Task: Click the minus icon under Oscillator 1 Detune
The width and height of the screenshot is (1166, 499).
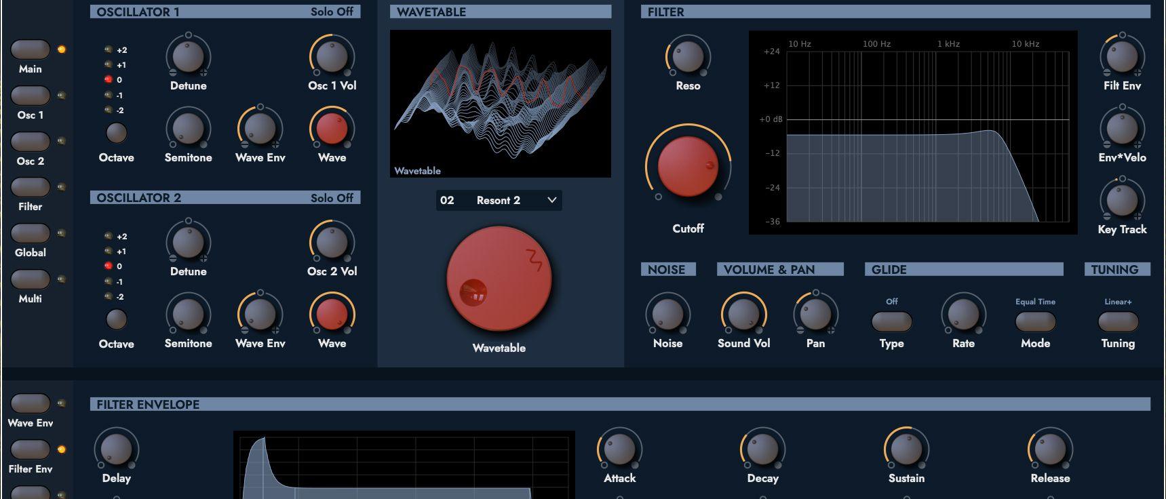Action: click(173, 72)
